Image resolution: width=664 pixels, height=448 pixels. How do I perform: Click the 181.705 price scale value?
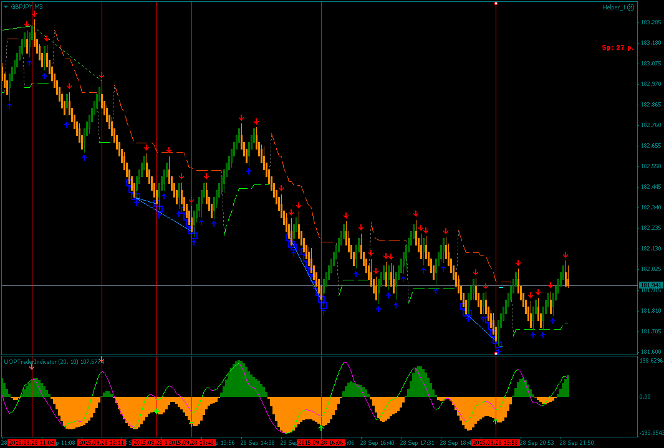coord(651,331)
